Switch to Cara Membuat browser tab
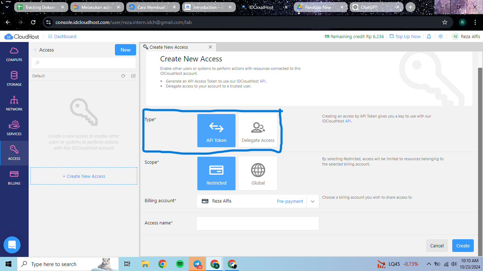The height and width of the screenshot is (271, 483). coord(152,7)
